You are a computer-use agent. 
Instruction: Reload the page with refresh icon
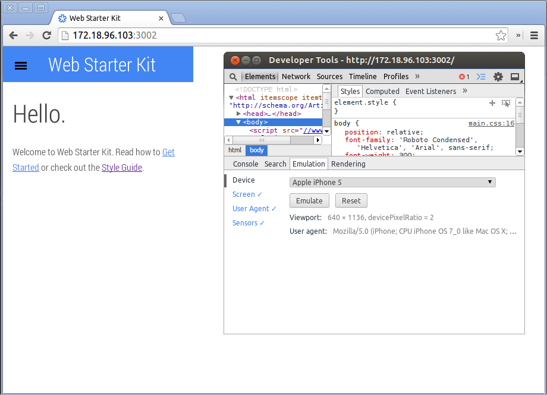47,36
